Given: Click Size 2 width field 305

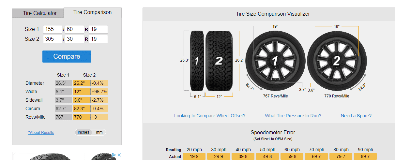Looking at the screenshot, I should click(53, 39).
